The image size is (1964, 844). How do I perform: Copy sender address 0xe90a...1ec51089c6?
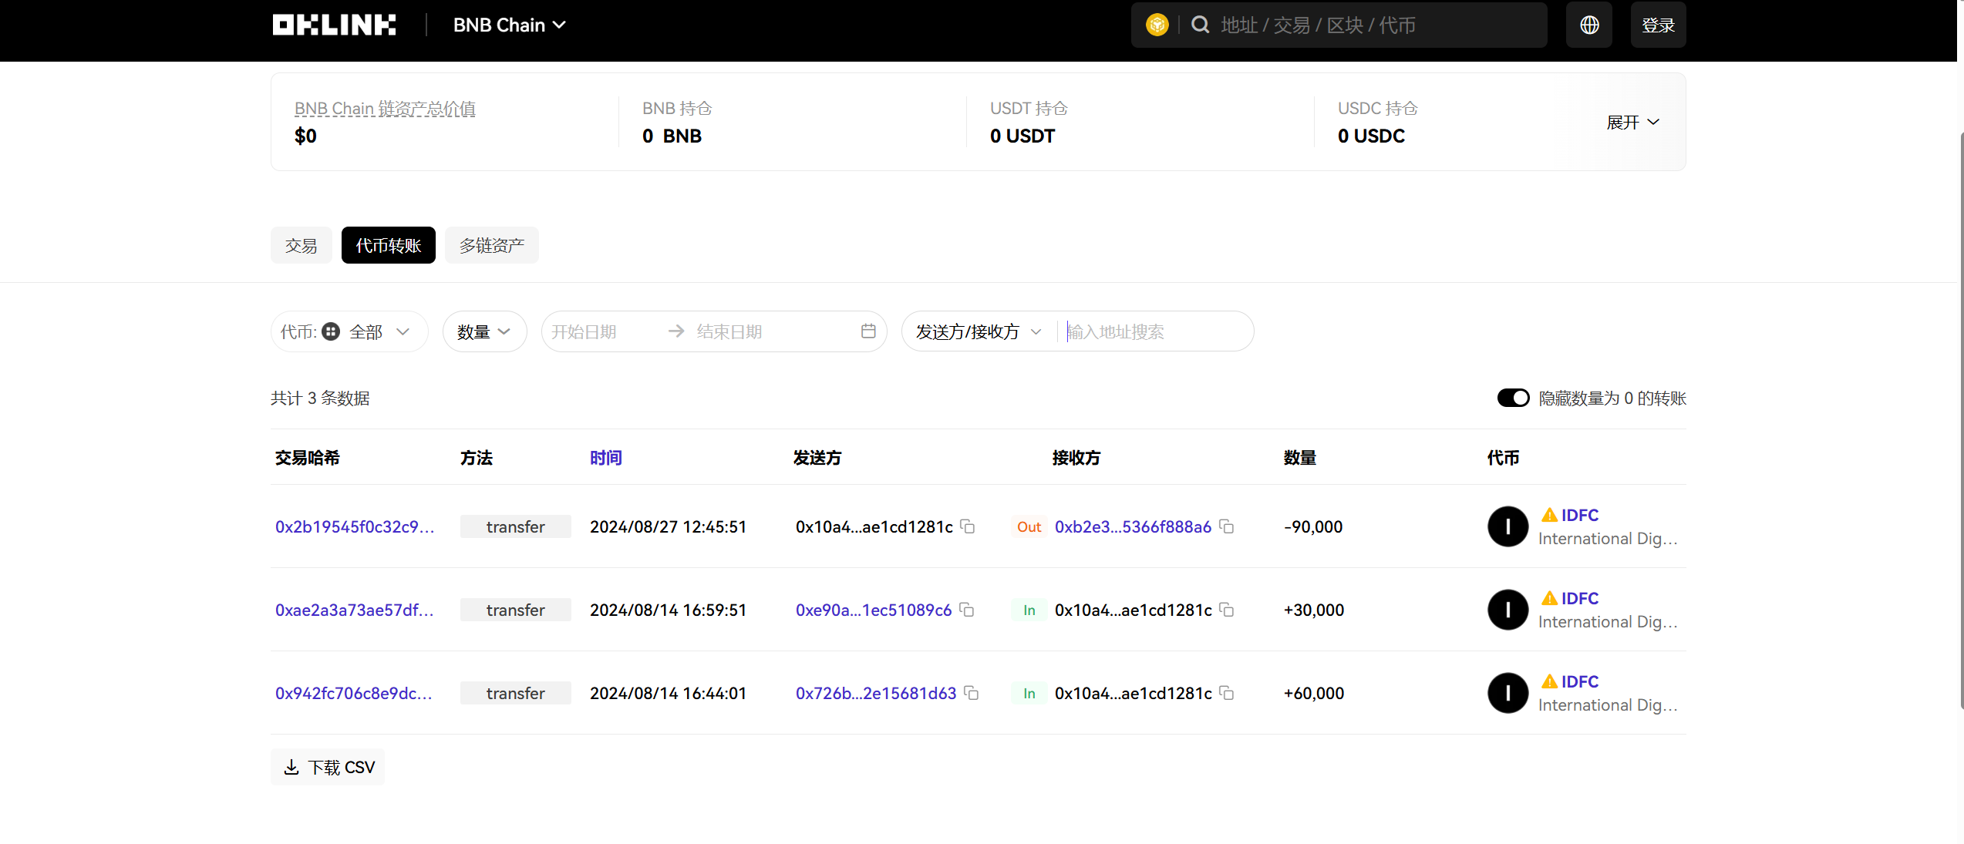pos(967,610)
